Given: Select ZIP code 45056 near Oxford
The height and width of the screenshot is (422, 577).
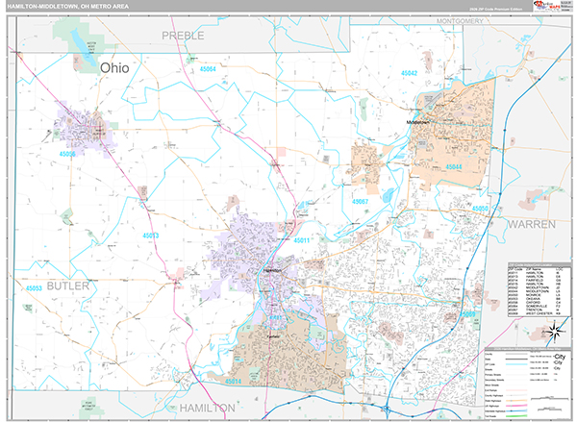Looking at the screenshot, I should click(69, 154).
